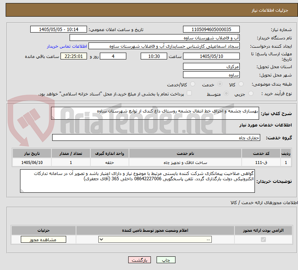Screen dimensions: 298x270
Task: Open the permit status dropdown
Action: coord(155,239)
